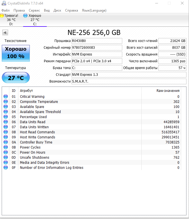This screenshot has height=219, width=189.
Task: Click the Raw-значения column header
Action: [161, 91]
